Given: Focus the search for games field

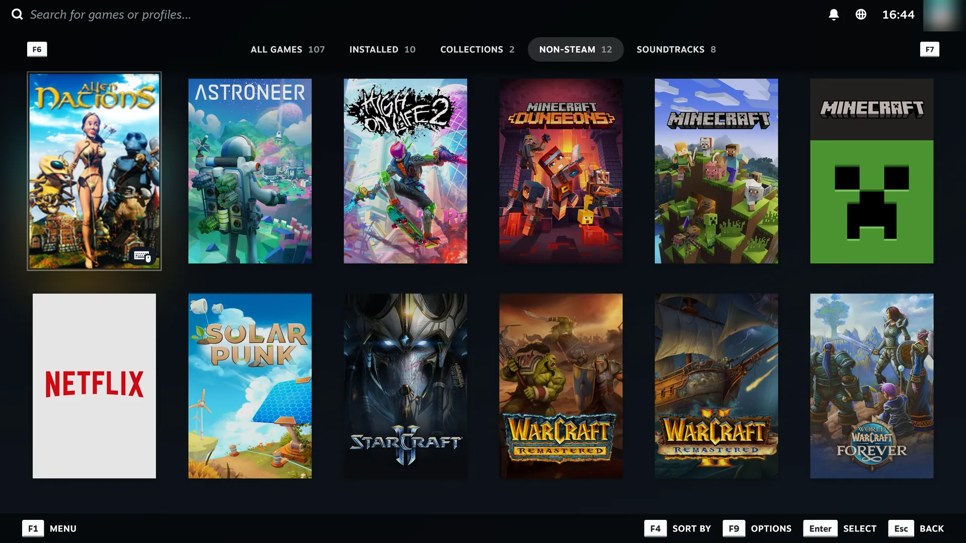Looking at the screenshot, I should (111, 15).
